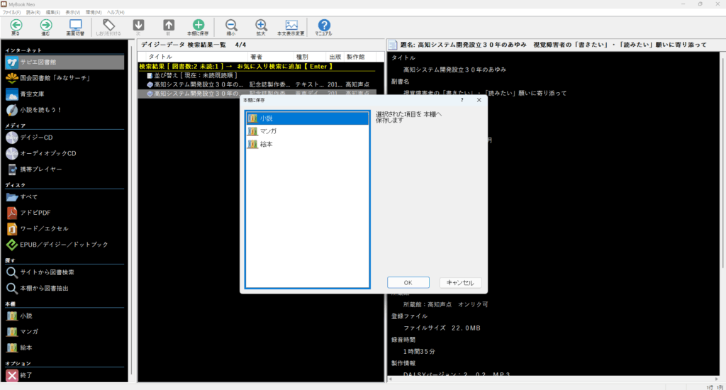Click the 著者 column header
Image resolution: width=726 pixels, height=390 pixels.
pos(256,56)
